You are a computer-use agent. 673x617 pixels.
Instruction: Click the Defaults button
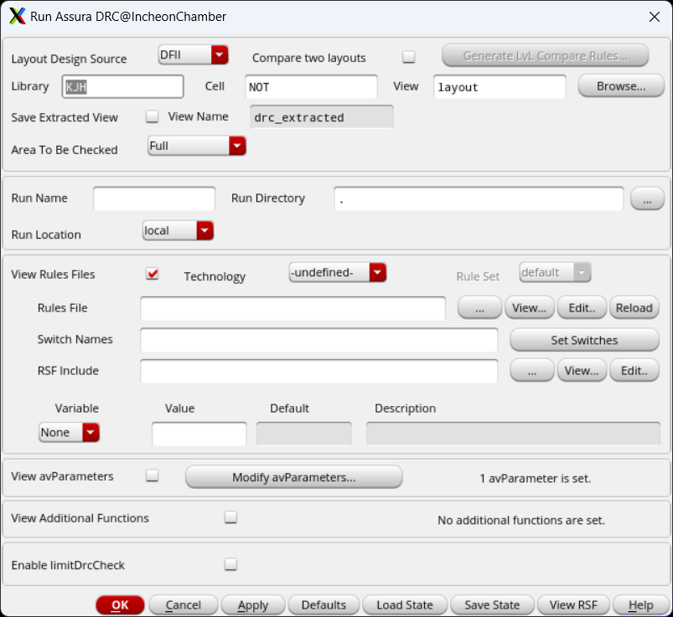pos(324,605)
